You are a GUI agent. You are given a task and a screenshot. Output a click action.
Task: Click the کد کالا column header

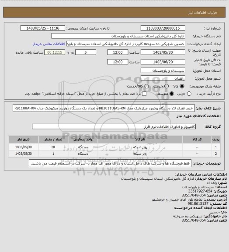197,139
